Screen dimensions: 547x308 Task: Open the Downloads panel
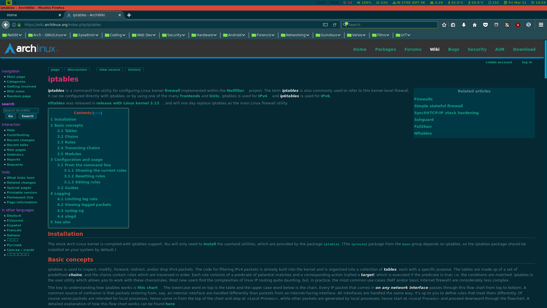464,25
